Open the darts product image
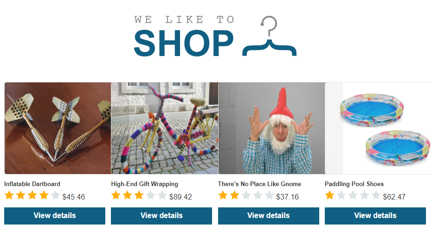This screenshot has width=432, height=231. pos(58,128)
